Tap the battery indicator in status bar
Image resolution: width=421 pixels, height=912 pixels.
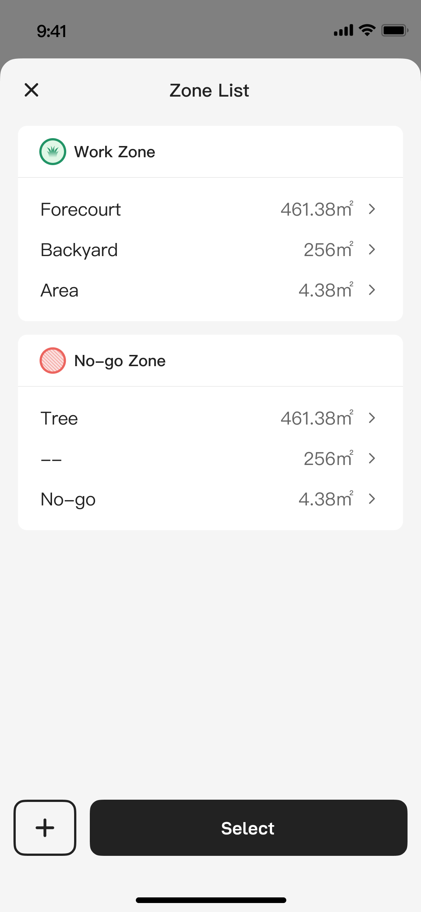point(394,30)
